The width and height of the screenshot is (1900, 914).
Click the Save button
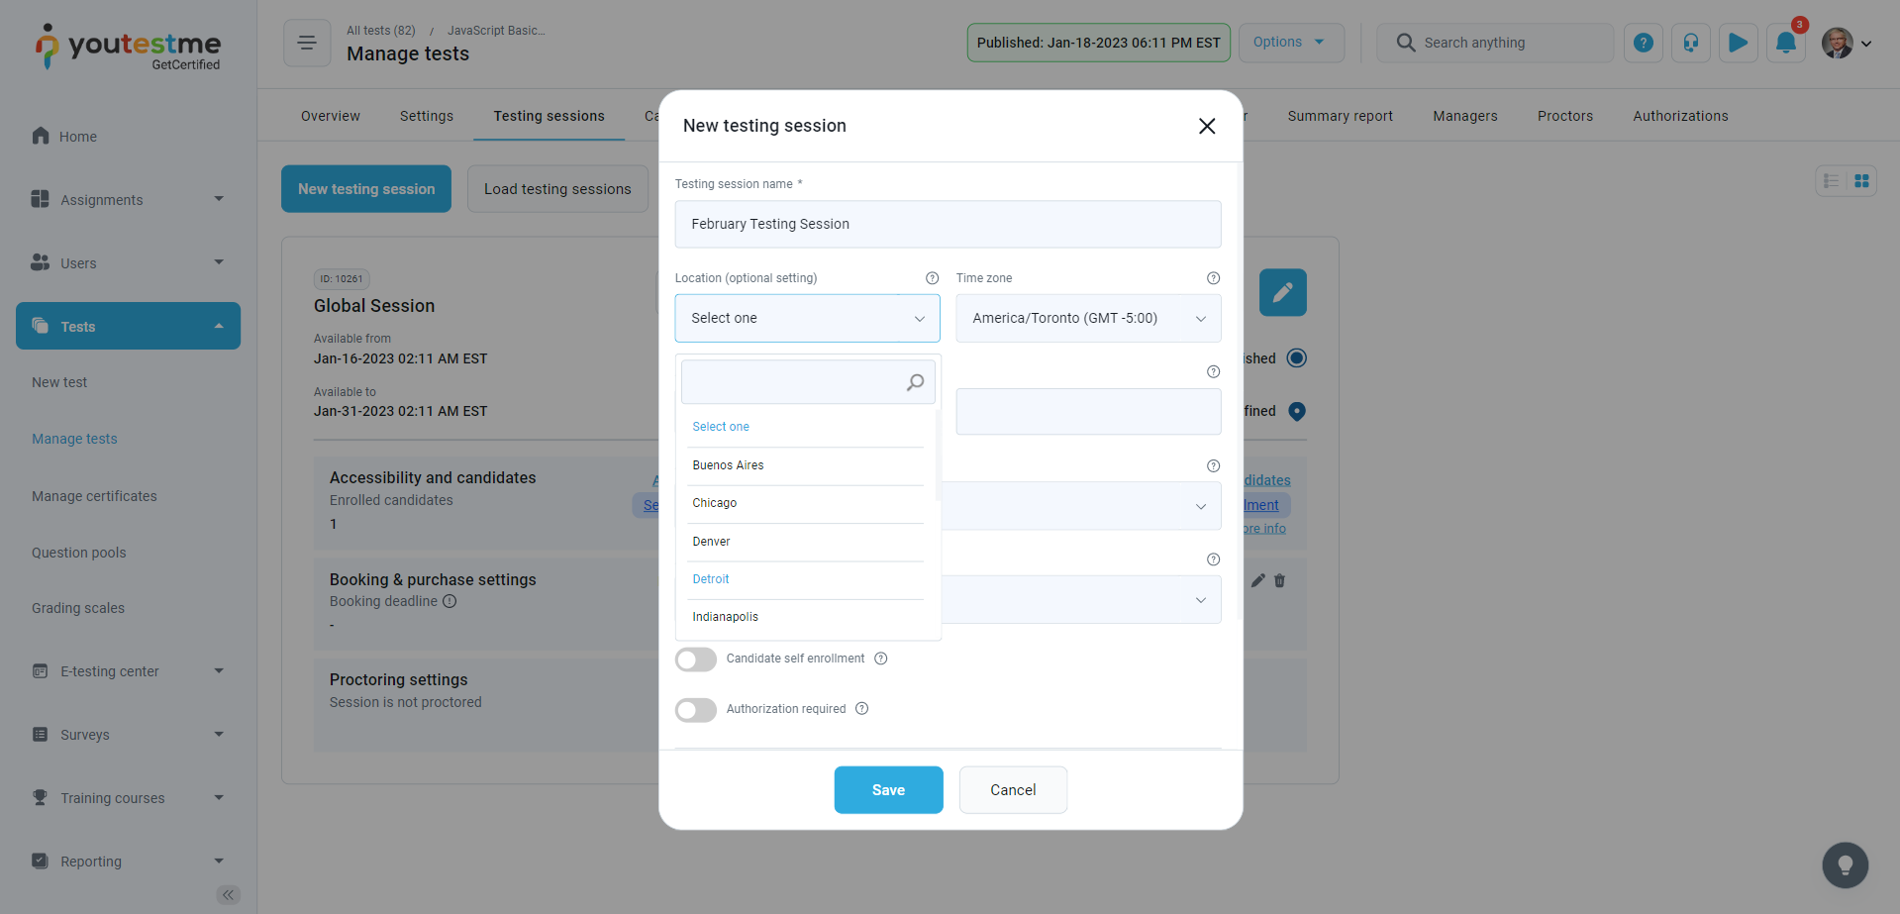[888, 790]
